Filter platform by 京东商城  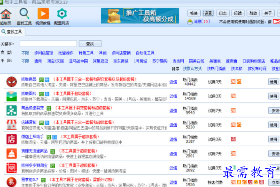pos(121,61)
